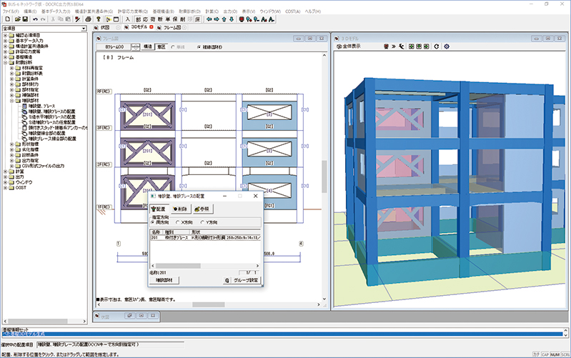Expand the 基本データ入力 tree node
Image resolution: width=571 pixels, height=358 pixels.
pos(6,40)
